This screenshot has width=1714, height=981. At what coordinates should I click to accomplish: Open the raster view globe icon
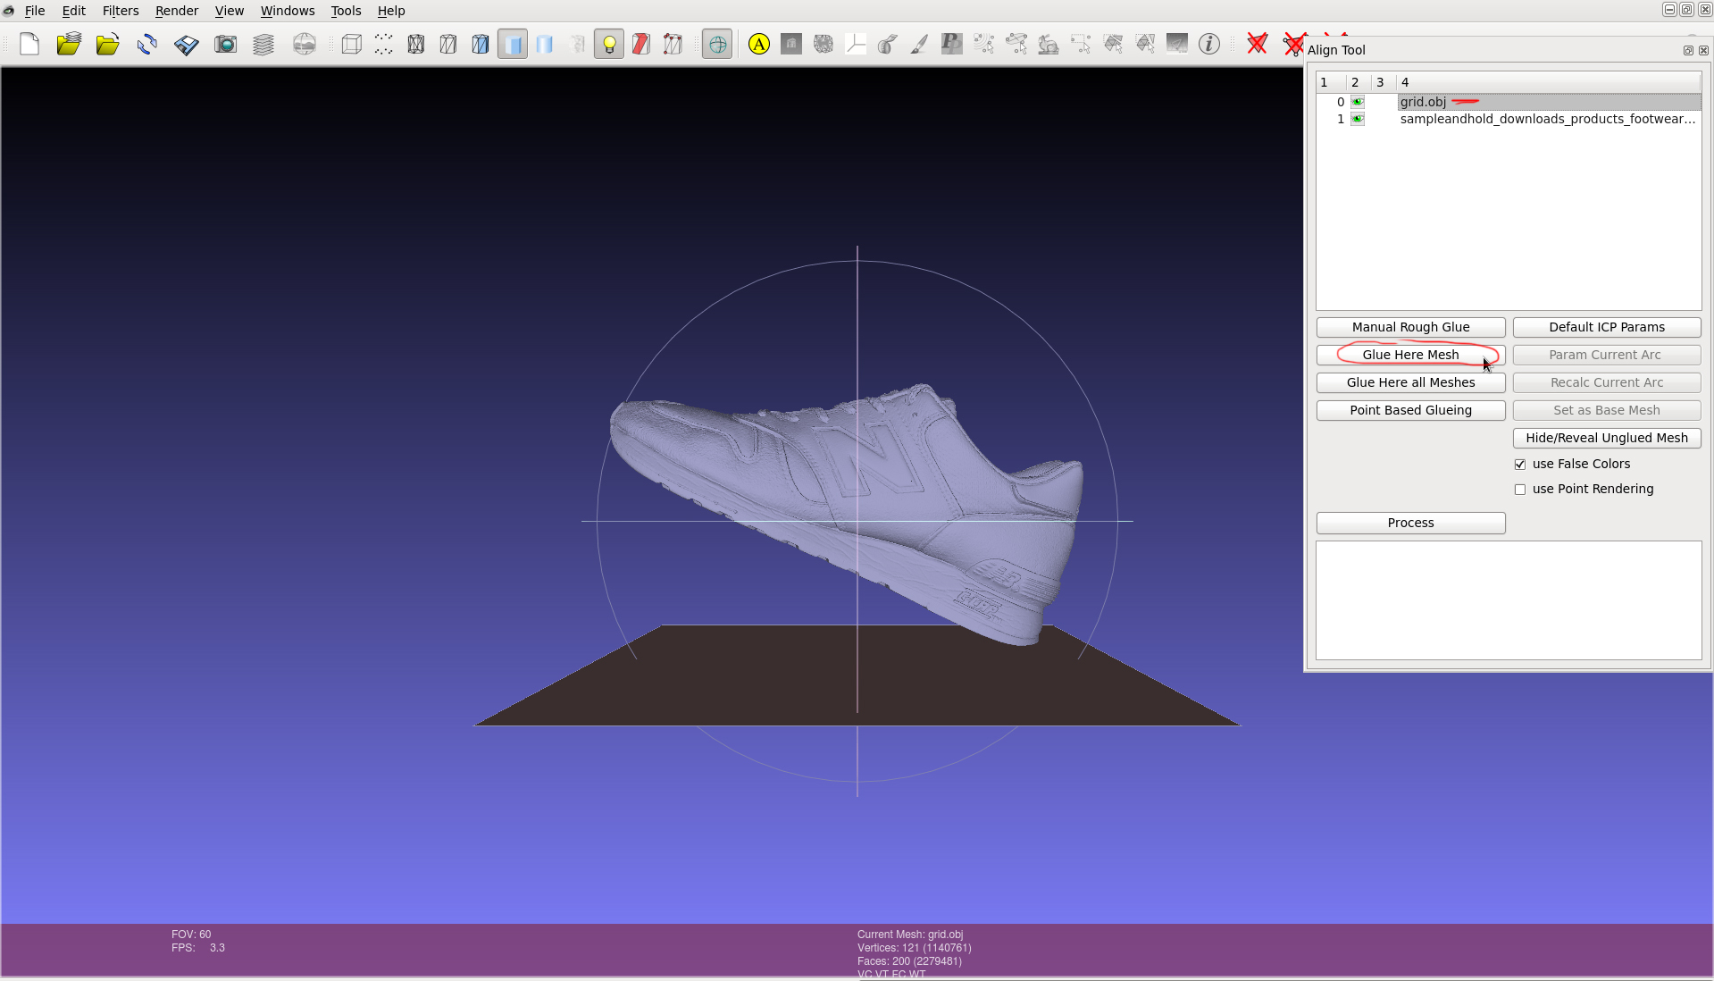(305, 44)
